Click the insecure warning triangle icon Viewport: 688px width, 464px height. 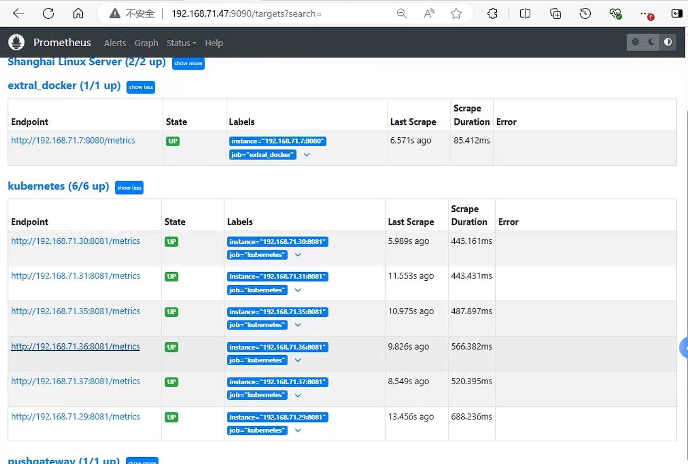pos(115,14)
